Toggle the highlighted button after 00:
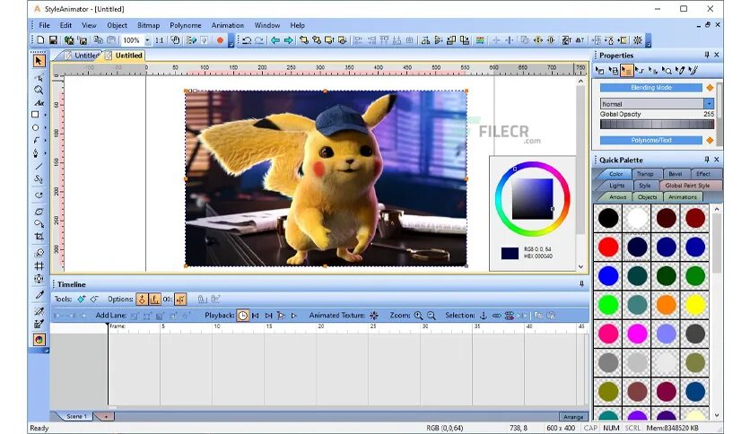Screen dimensions: 750x434 [180, 299]
